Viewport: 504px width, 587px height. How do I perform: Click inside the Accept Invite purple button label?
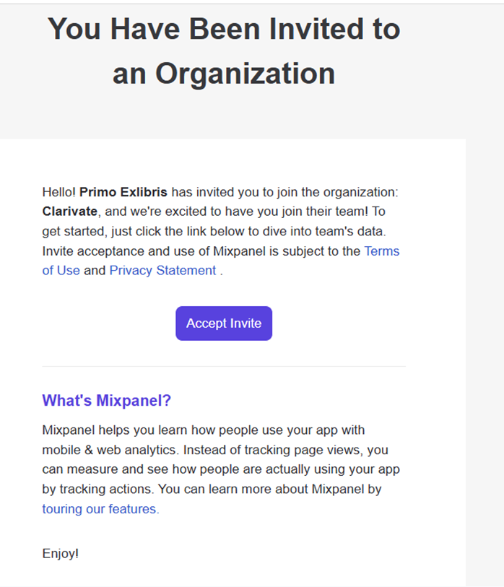pyautogui.click(x=223, y=323)
